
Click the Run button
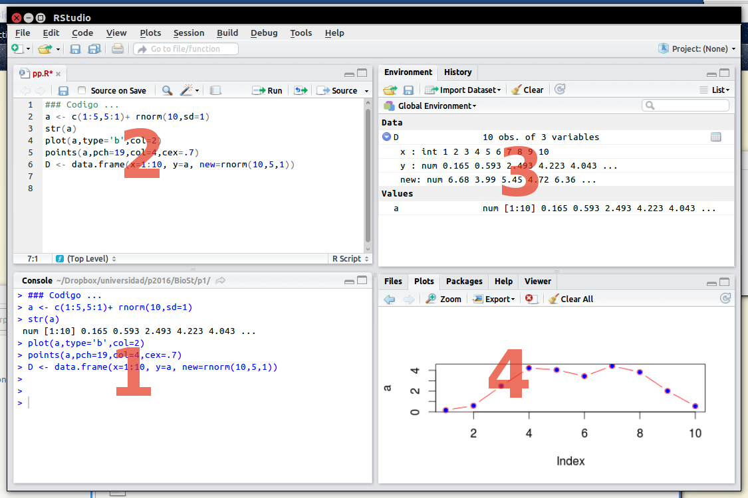pos(267,90)
